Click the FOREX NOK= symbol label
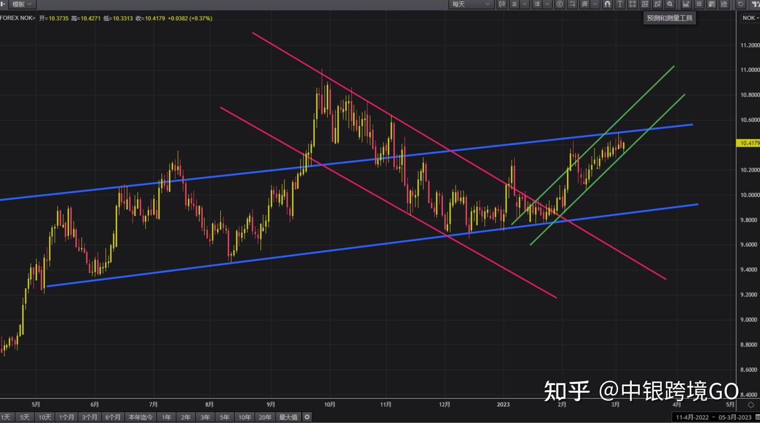The image size is (760, 423). pyautogui.click(x=17, y=18)
